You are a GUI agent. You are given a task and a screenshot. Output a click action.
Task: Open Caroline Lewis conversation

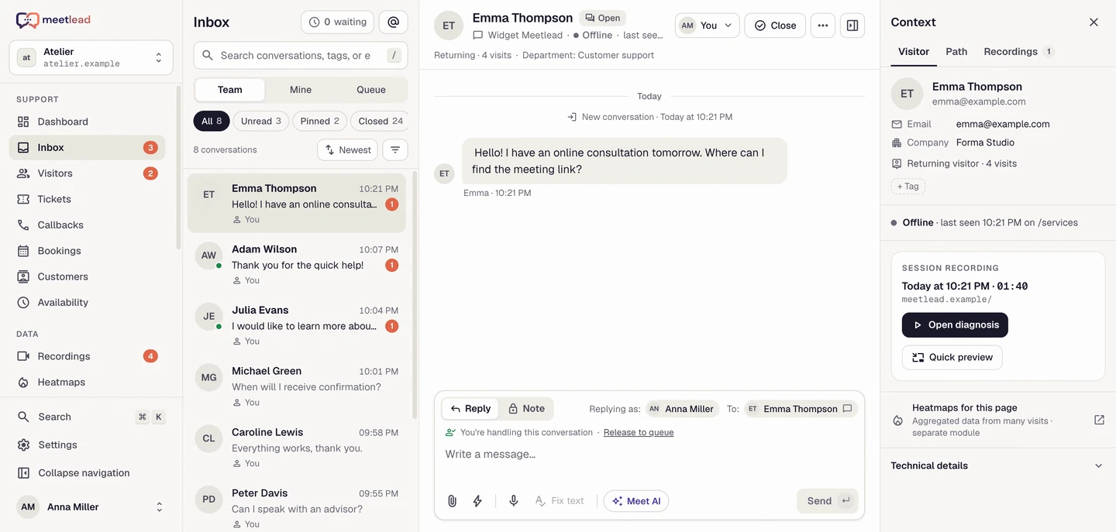click(x=297, y=448)
